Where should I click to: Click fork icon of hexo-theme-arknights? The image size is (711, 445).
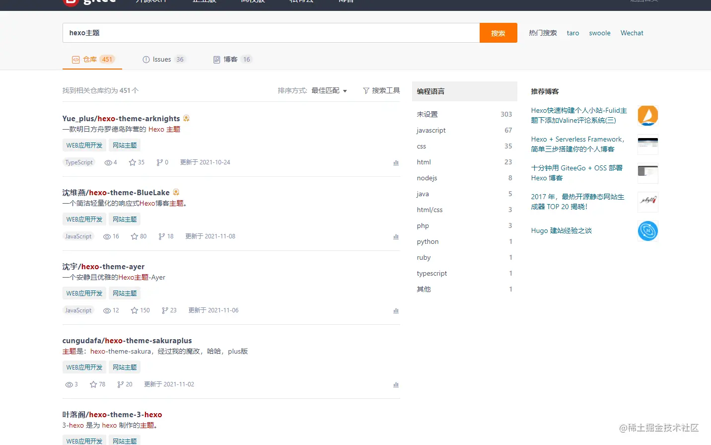[159, 162]
